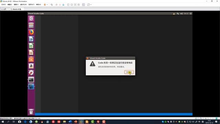The image size is (220, 124).
Task: Open LibreOffice Impress from the launcher
Action: (31, 52)
